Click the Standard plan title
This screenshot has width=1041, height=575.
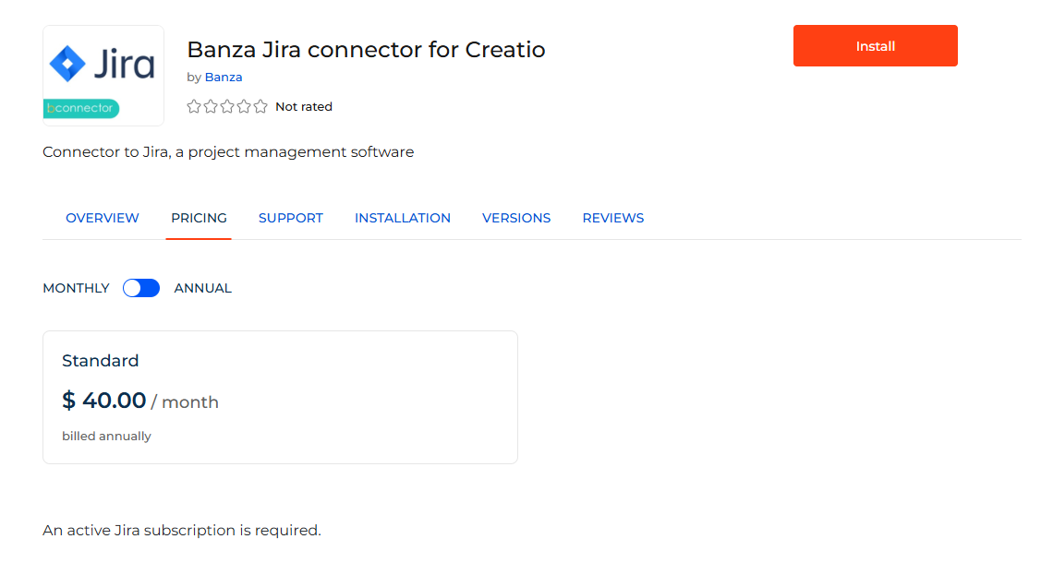point(101,361)
